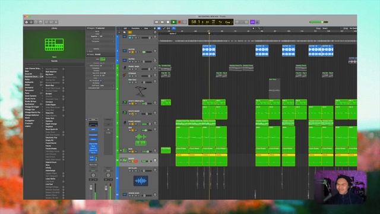The height and width of the screenshot is (214, 380).
Task: Toggle the Inspector button in the control bar
Action: click(x=31, y=22)
